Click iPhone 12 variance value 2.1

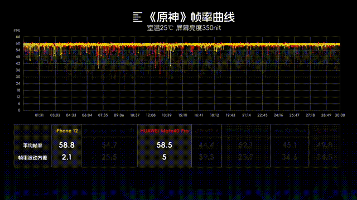[x=66, y=157]
